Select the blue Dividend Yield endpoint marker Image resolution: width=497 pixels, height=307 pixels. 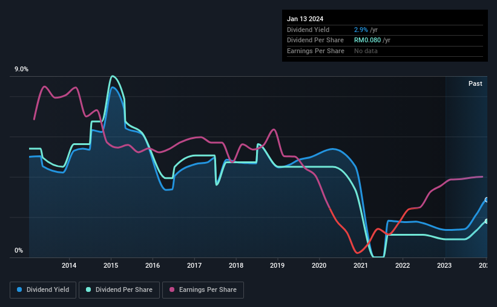coord(487,199)
